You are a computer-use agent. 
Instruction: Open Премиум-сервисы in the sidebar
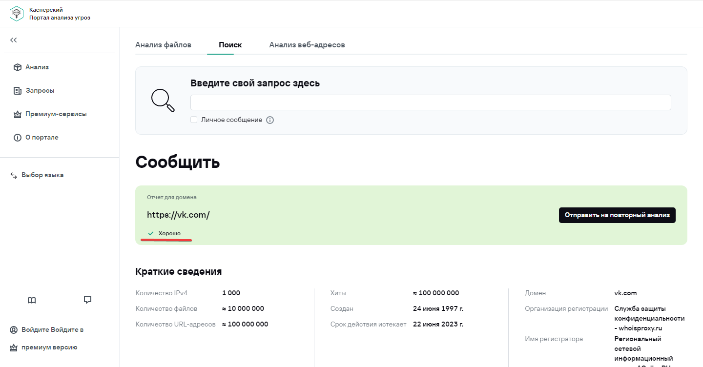[56, 114]
